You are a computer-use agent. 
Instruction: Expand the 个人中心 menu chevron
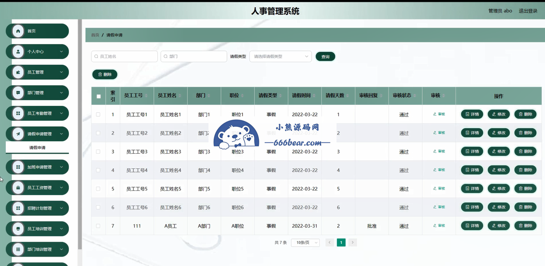61,52
